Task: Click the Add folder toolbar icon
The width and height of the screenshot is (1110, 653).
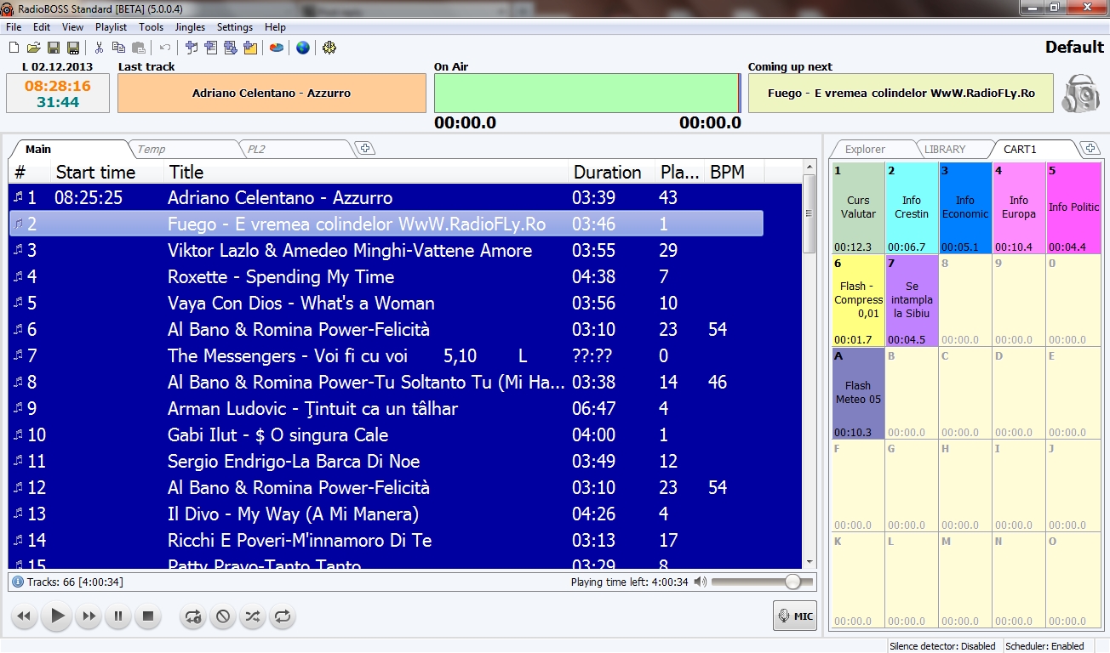Action: (250, 48)
